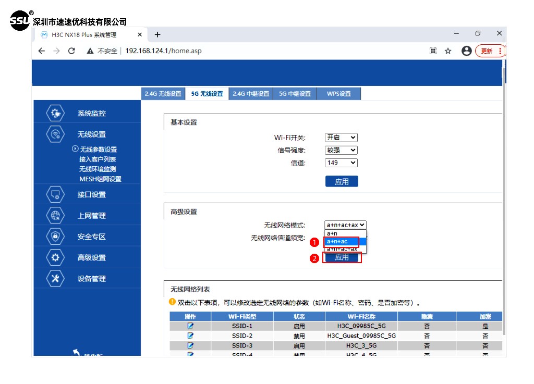Viewport: 534px width, 384px height.
Task: Click 应用 button in basic settings
Action: click(342, 181)
